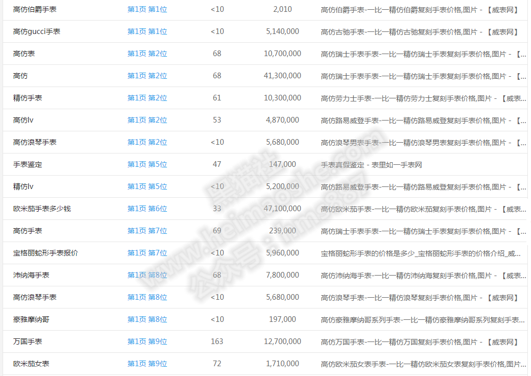The image size is (531, 376).
Task: Open the 第1页 第9位 link for 欧米茄女表
Action: (x=147, y=364)
